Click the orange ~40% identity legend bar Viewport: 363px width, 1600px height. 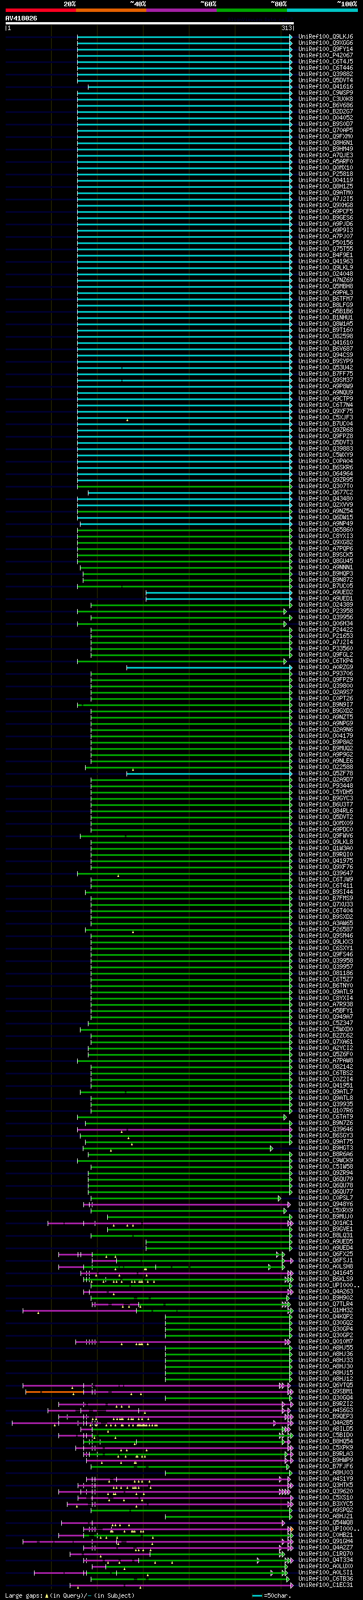pyautogui.click(x=111, y=10)
